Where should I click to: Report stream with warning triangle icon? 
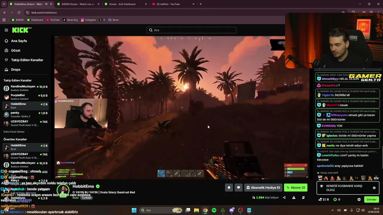click(294, 197)
